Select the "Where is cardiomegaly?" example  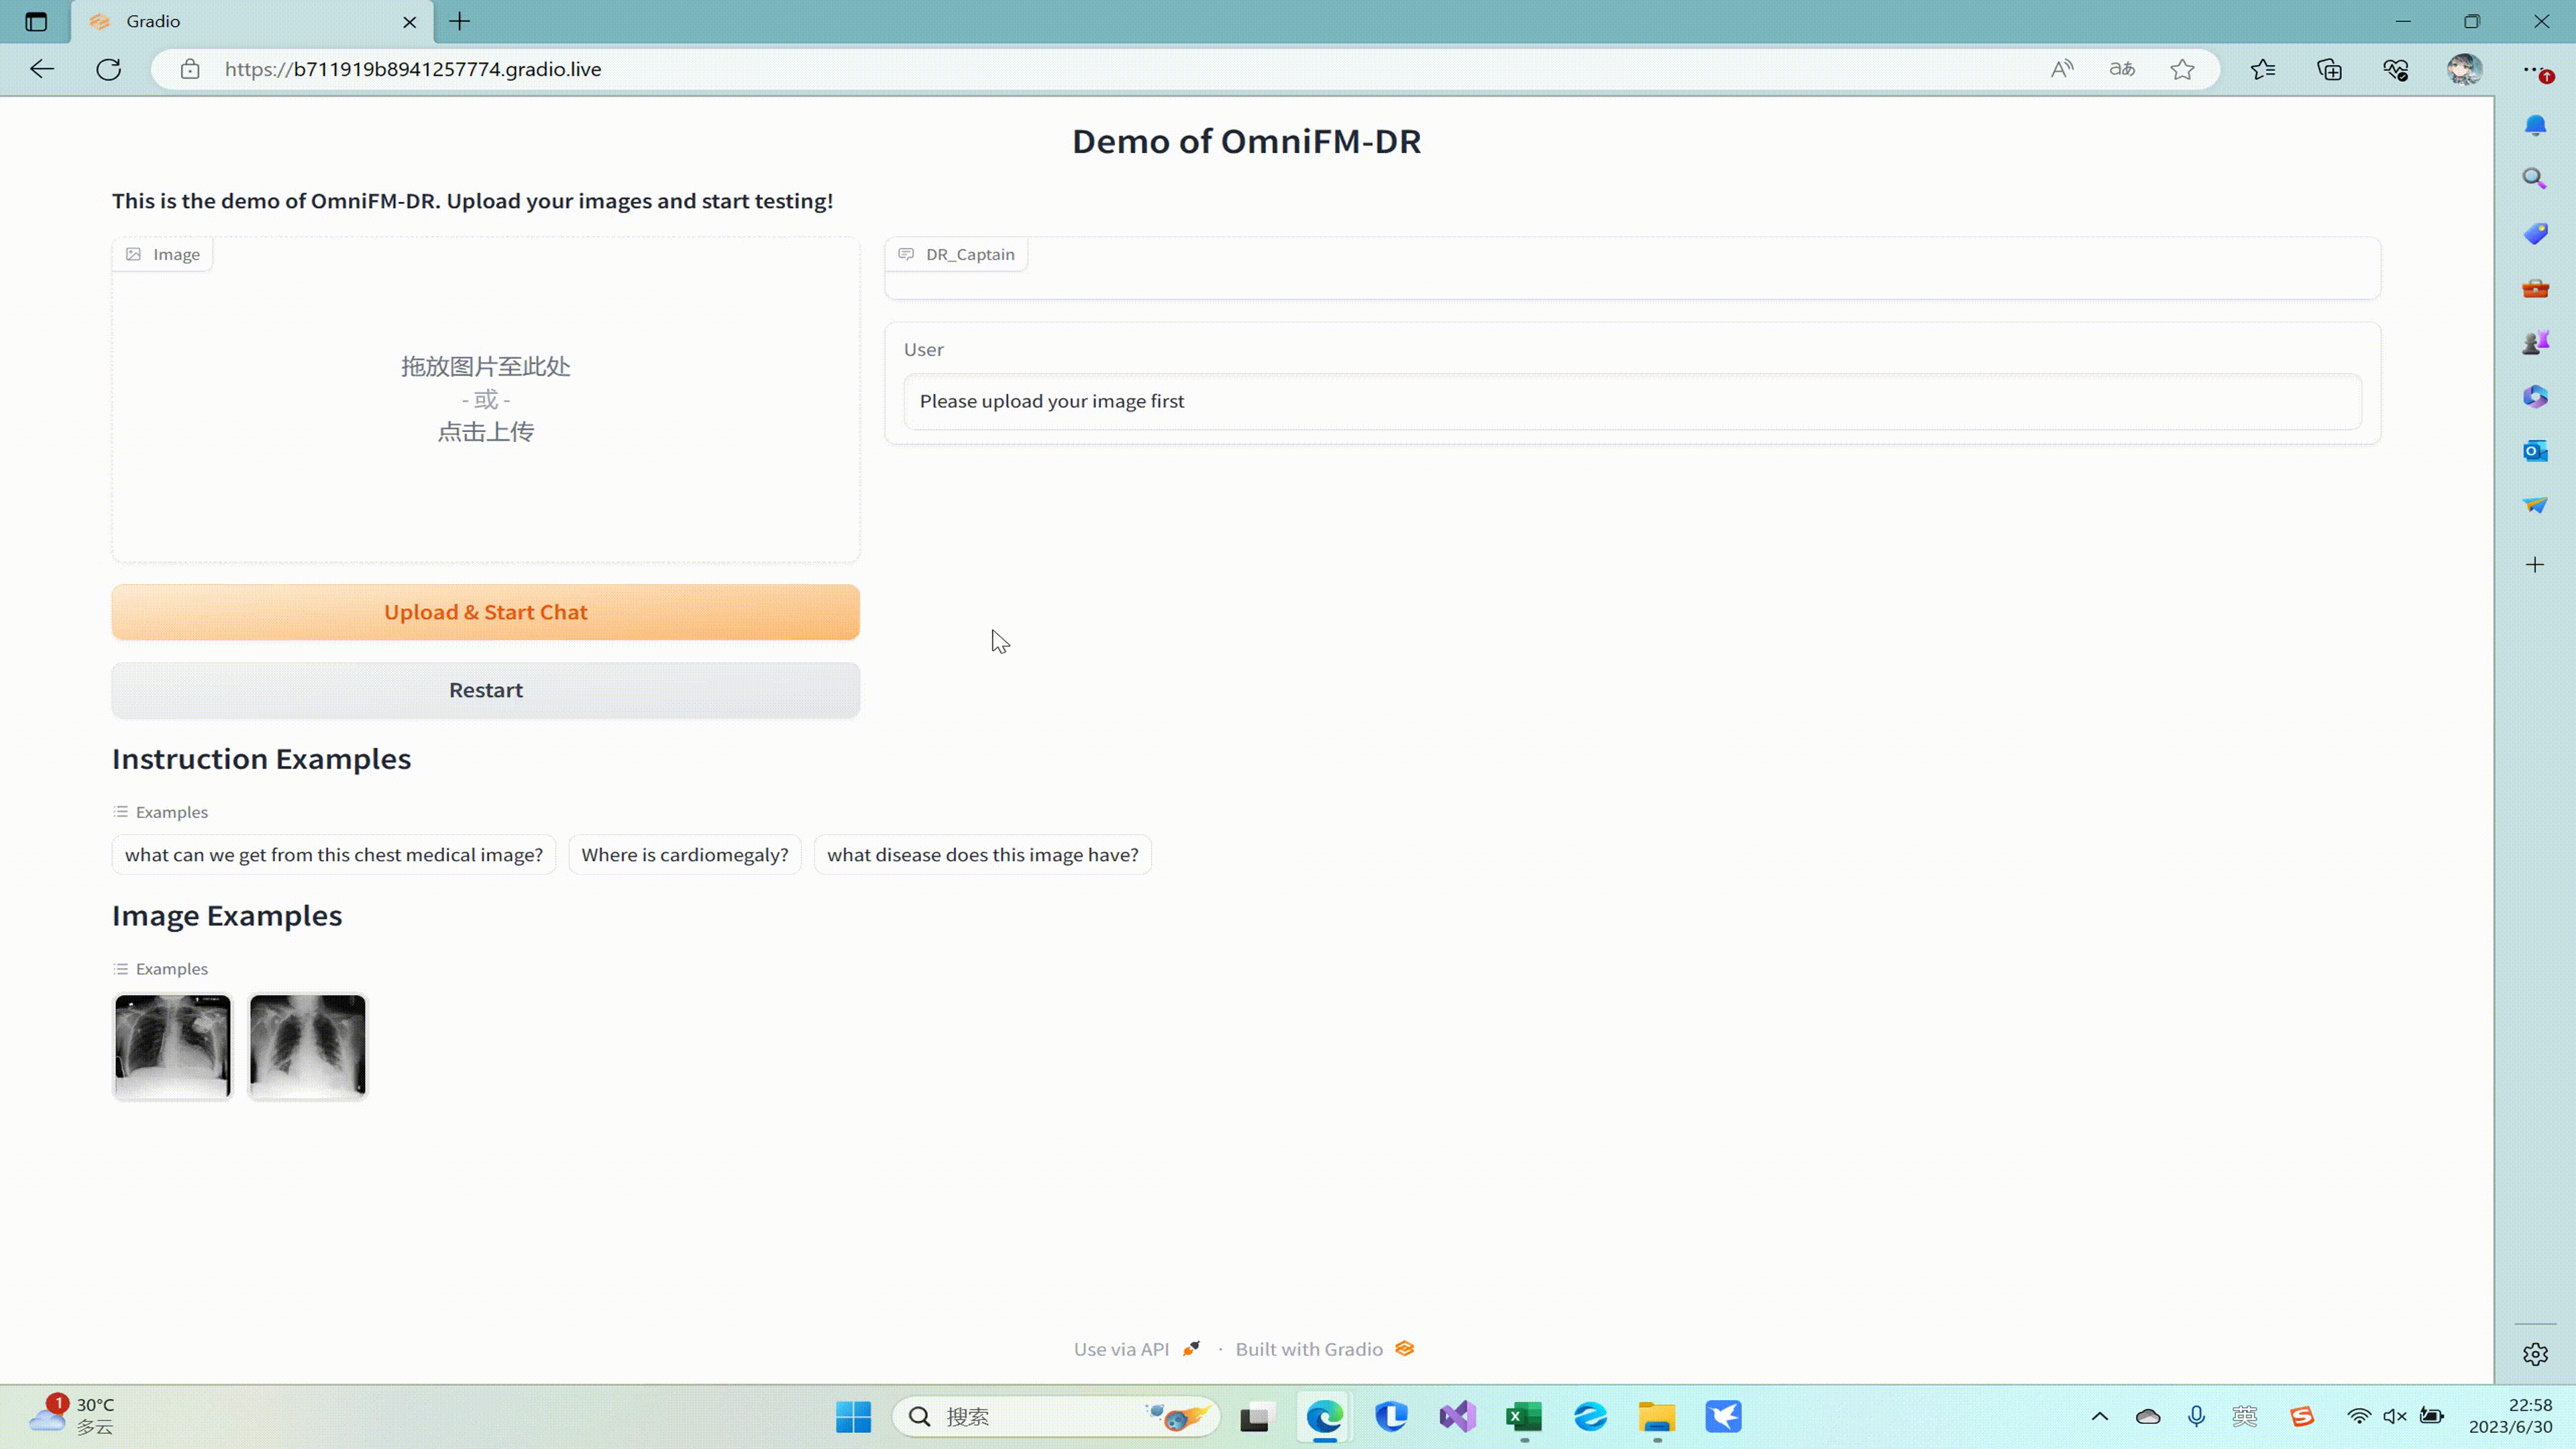[684, 855]
